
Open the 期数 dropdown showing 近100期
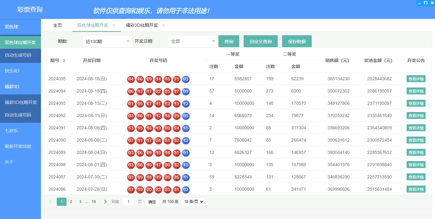pyautogui.click(x=107, y=41)
